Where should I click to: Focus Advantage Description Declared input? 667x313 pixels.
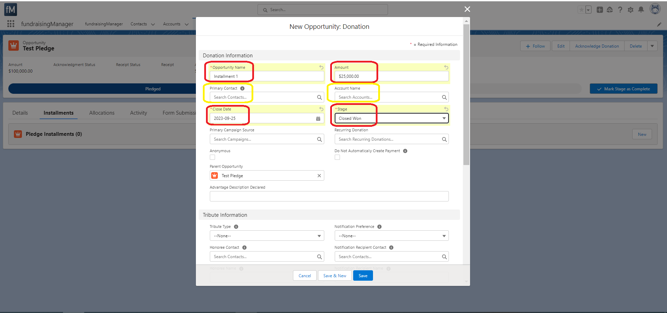coord(329,196)
